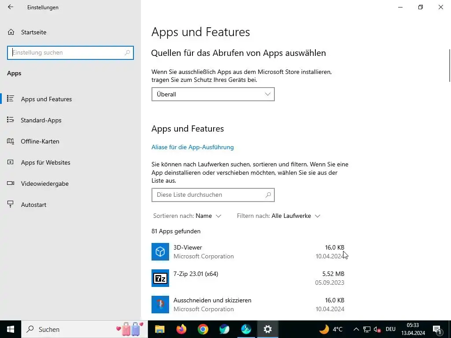Click the 3D-Viewer app icon

click(160, 252)
